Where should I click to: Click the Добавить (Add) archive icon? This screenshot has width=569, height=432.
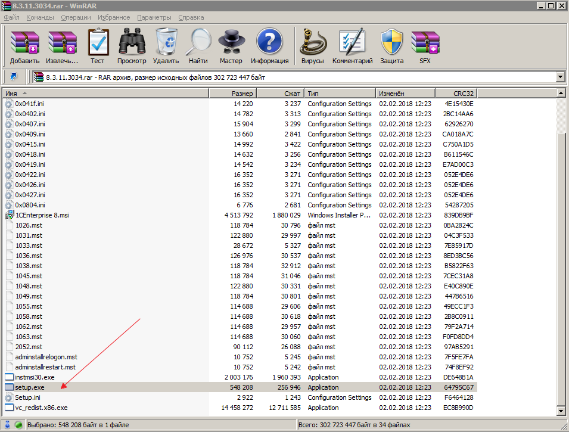click(x=24, y=42)
